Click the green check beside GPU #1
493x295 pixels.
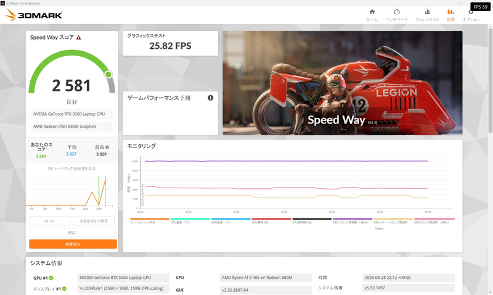click(x=51, y=278)
